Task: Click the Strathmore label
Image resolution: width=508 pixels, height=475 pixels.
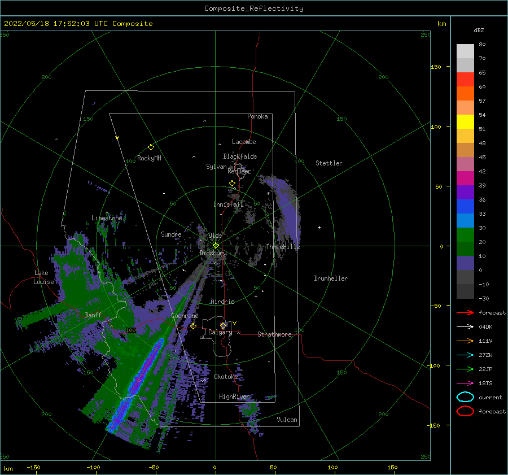Action: pyautogui.click(x=274, y=334)
